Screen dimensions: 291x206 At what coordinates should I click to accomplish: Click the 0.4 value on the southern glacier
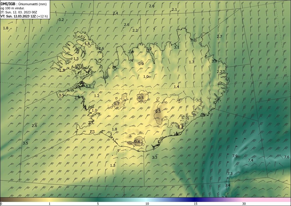(137, 142)
